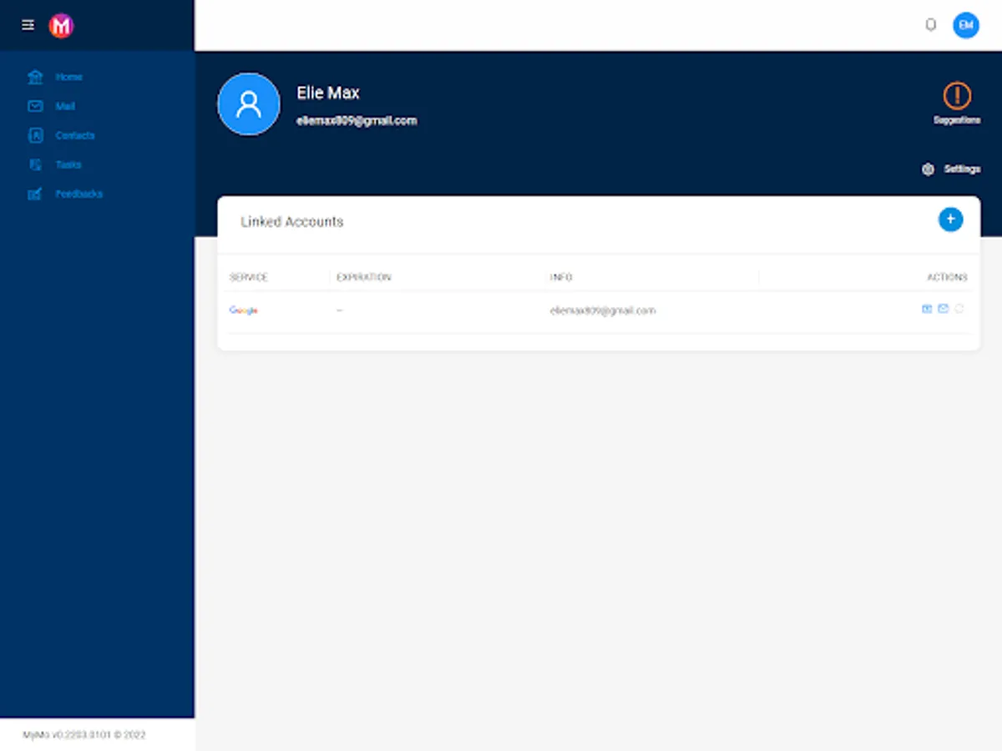The width and height of the screenshot is (1002, 751).
Task: Click the email under Elie Max name
Action: point(357,120)
